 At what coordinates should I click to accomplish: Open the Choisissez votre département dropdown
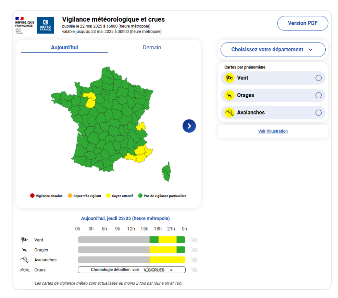click(273, 50)
